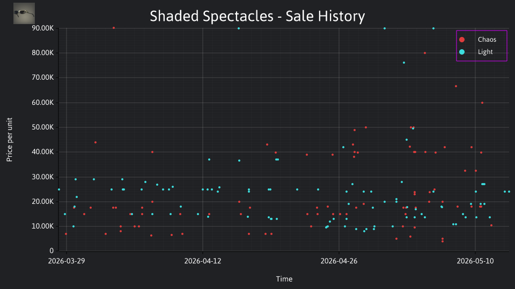
Task: Select the 2026-05-10 x-axis label
Action: (475, 261)
